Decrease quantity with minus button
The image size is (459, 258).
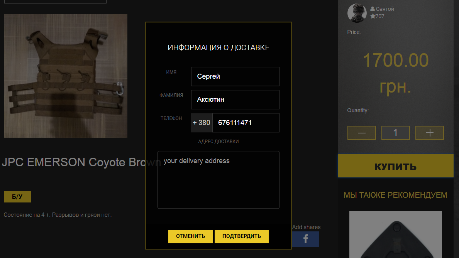(x=361, y=133)
